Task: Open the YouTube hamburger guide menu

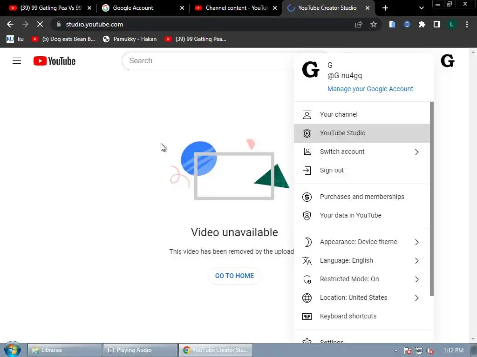Action: pos(17,61)
